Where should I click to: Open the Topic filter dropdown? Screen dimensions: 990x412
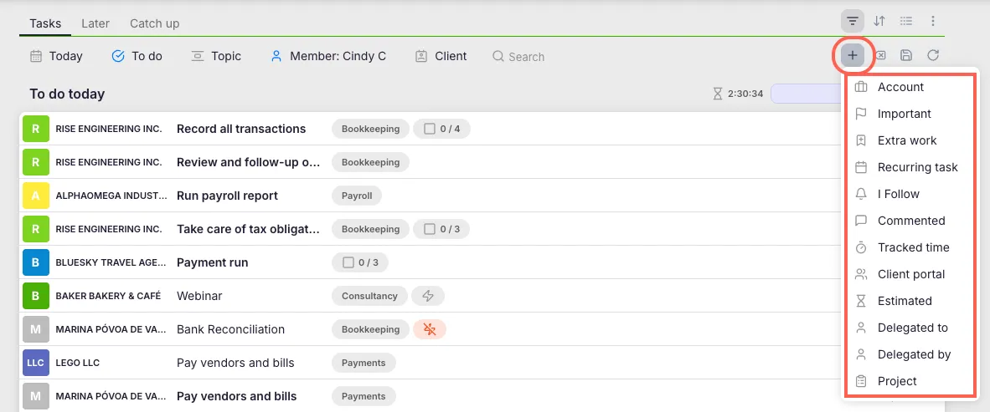point(216,56)
